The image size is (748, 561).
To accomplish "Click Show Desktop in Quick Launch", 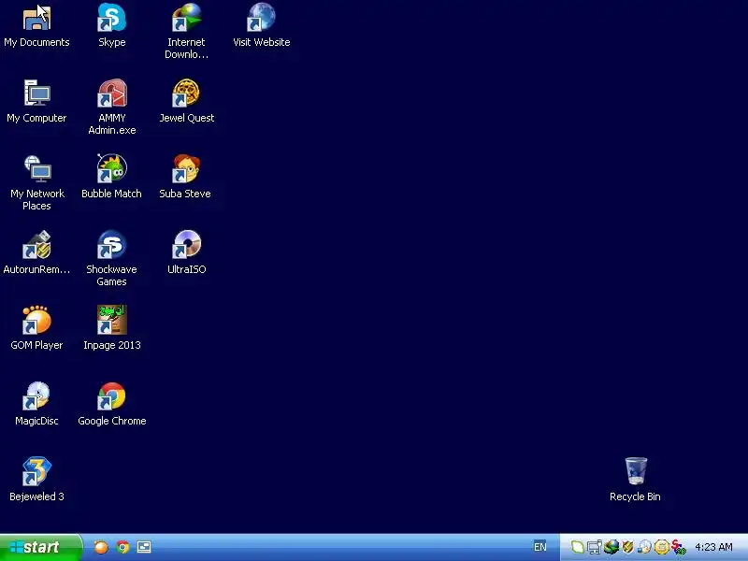I will [x=144, y=547].
